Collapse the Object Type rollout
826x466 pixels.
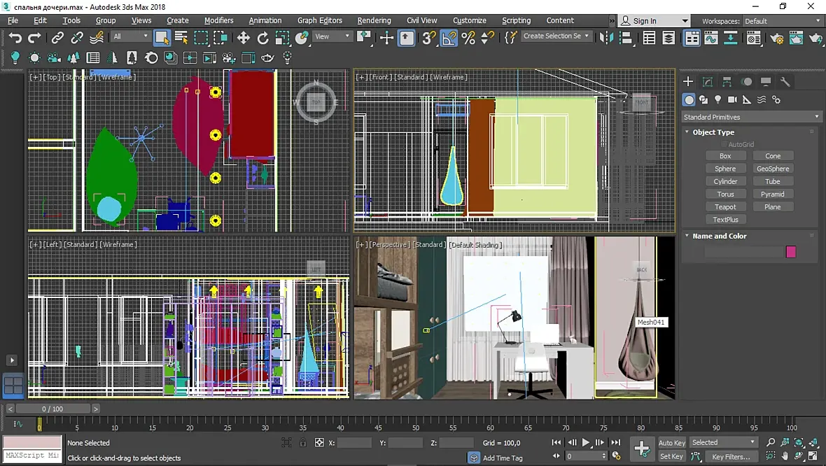point(713,132)
